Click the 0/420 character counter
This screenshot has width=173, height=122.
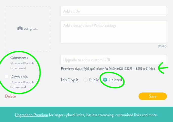point(162,46)
